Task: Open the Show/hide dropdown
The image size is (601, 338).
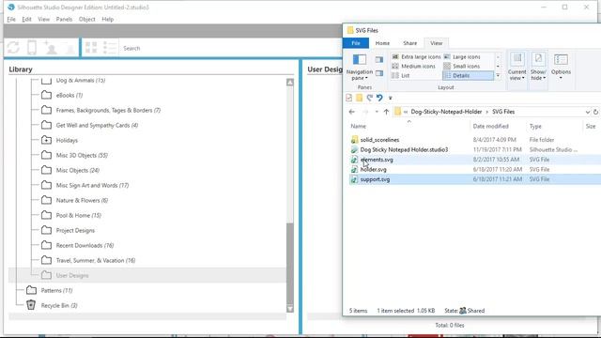Action: (x=538, y=67)
